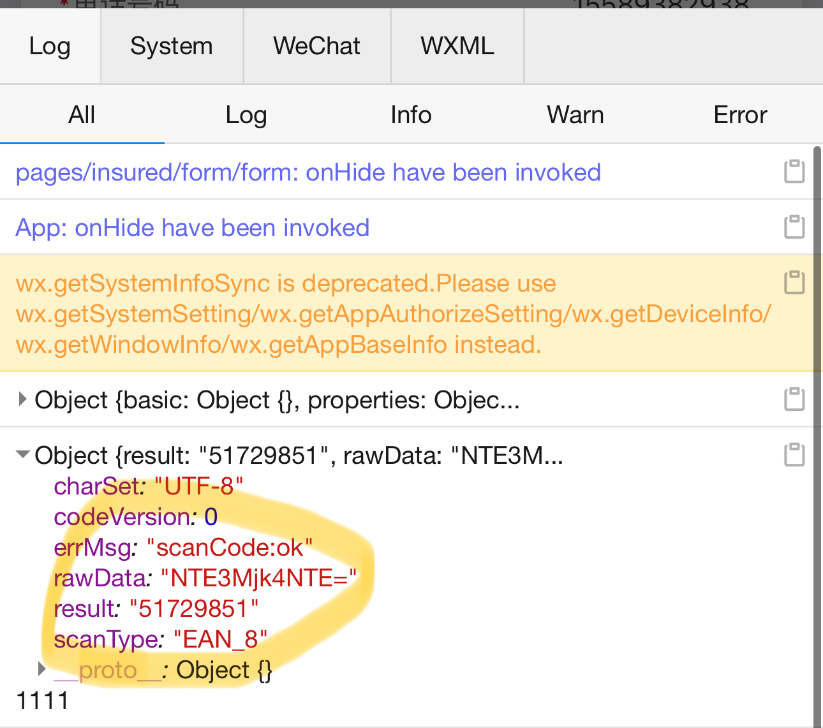Filter console to Warn messages
This screenshot has height=728, width=823.
575,115
